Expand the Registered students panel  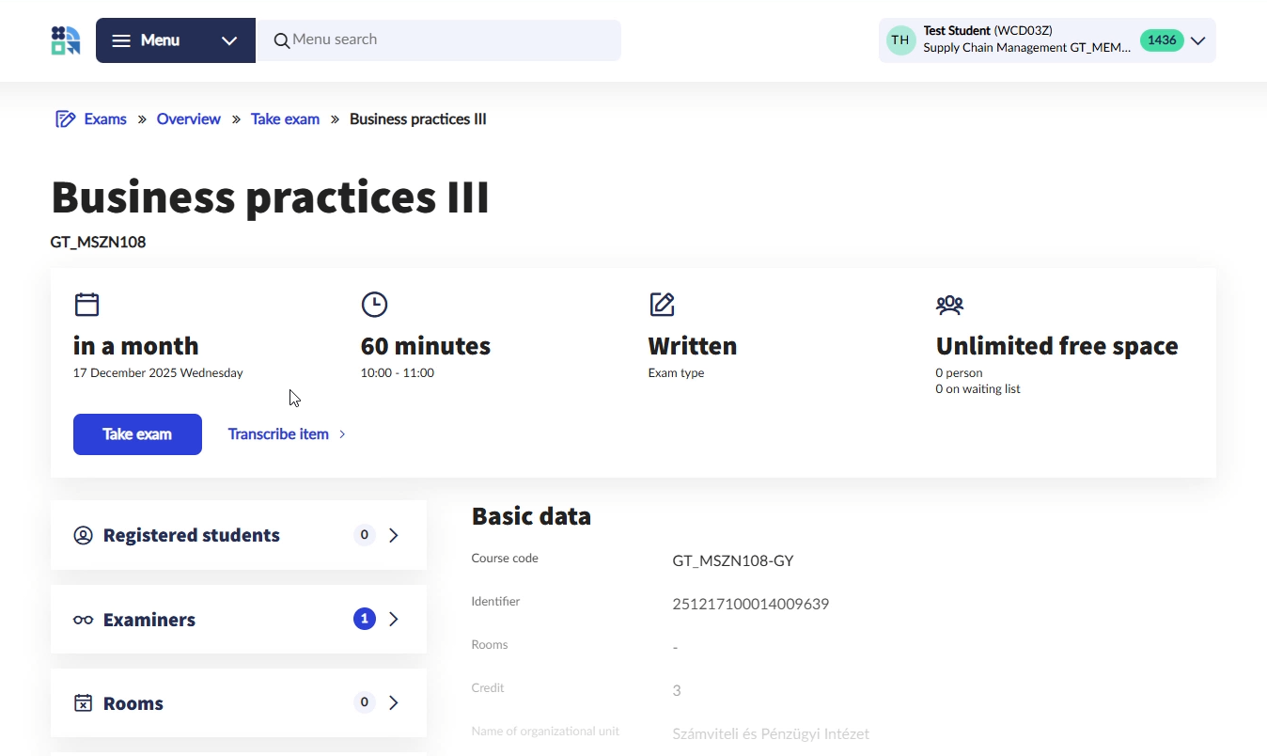(x=238, y=535)
